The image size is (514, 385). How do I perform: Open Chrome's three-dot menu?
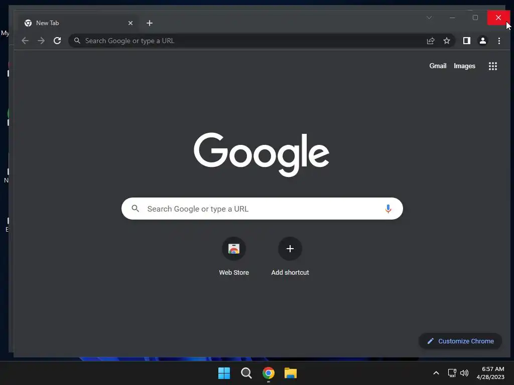[499, 41]
